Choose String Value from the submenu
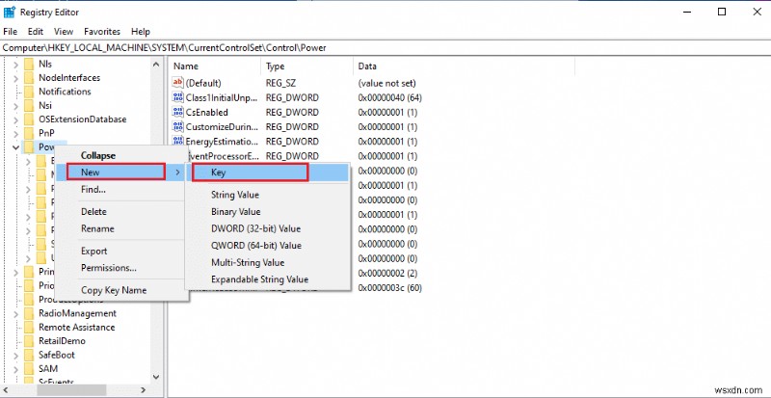Viewport: 771px width, 398px height. pyautogui.click(x=267, y=195)
